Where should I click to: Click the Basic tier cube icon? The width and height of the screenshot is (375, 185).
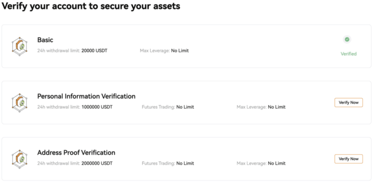click(x=19, y=46)
